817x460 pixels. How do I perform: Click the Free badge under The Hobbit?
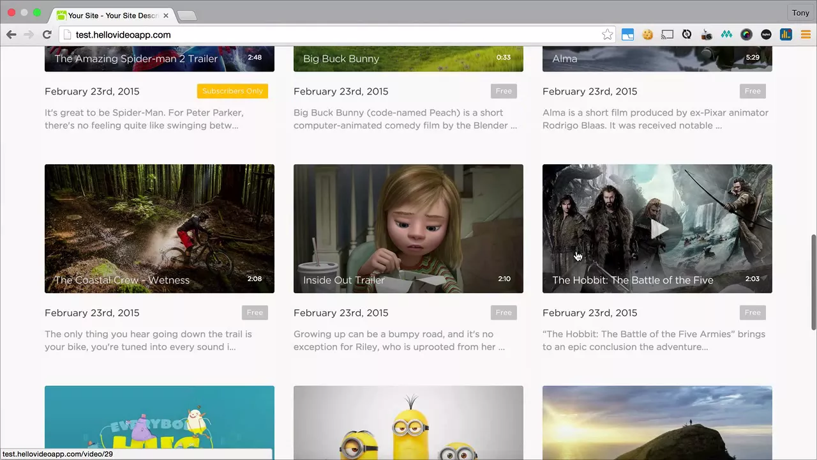[x=753, y=312]
